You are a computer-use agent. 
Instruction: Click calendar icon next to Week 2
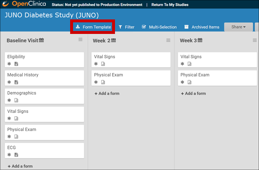point(113,40)
